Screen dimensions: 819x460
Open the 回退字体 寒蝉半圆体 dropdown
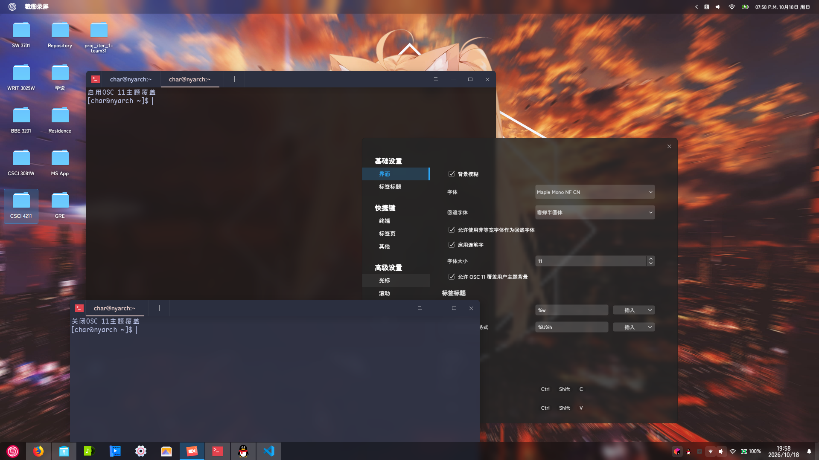(x=595, y=212)
